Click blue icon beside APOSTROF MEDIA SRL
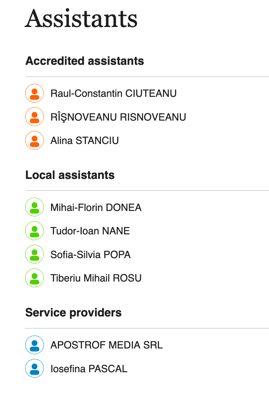 [35, 345]
